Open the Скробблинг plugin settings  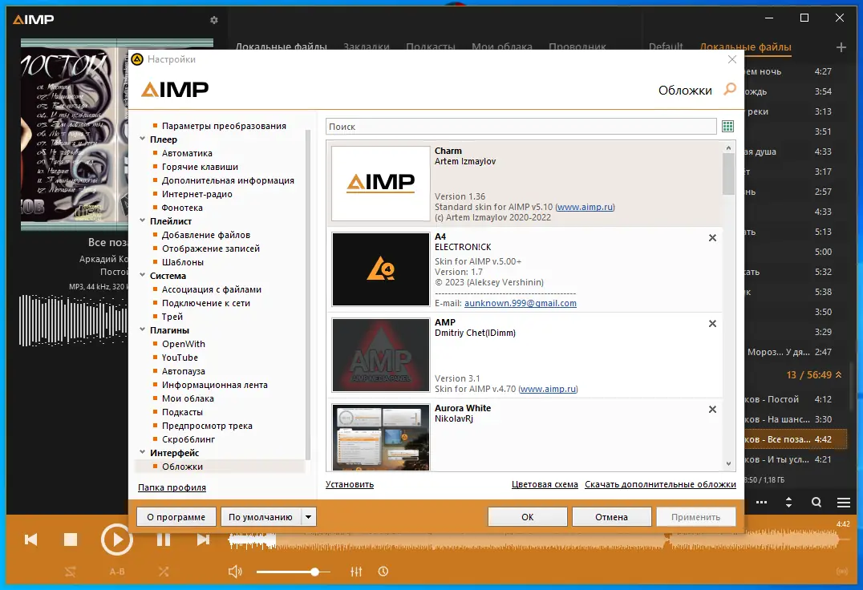188,438
